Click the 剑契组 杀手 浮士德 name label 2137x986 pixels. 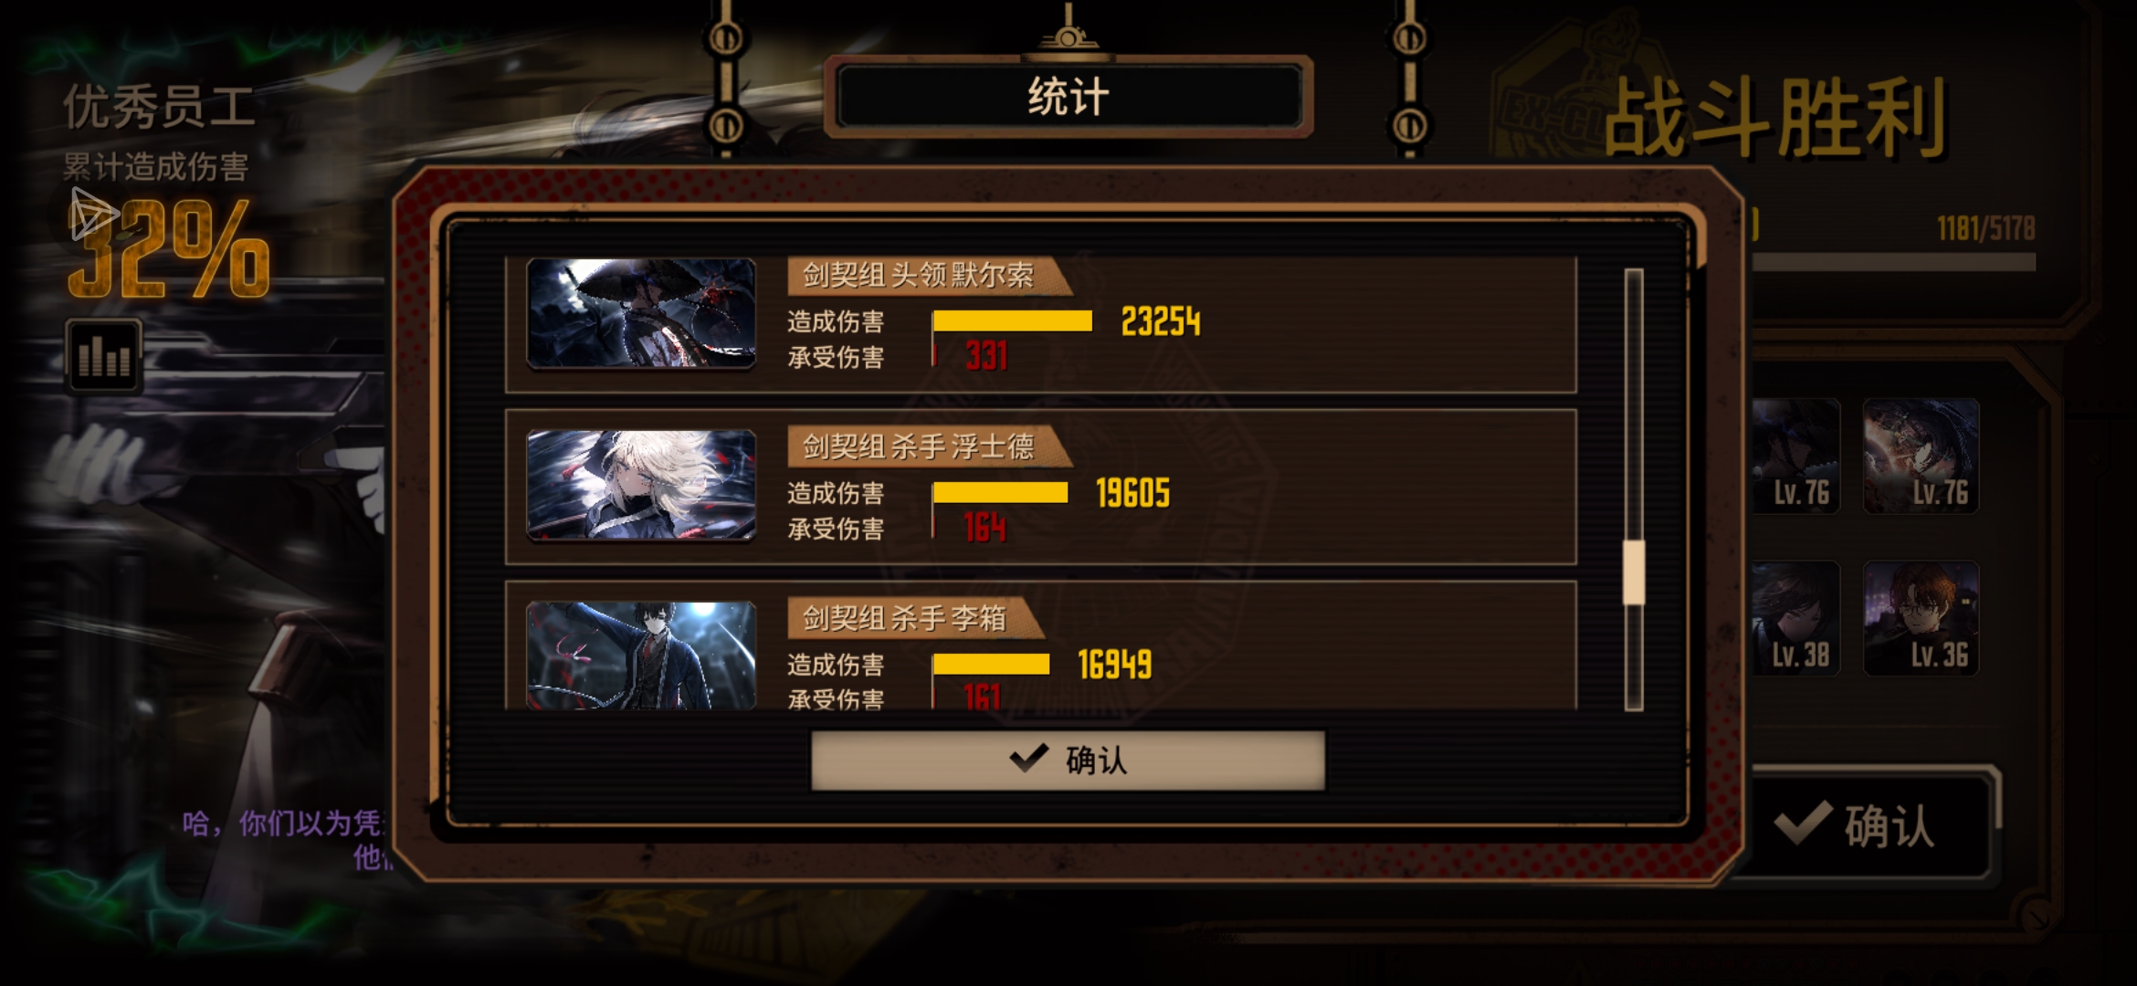918,446
